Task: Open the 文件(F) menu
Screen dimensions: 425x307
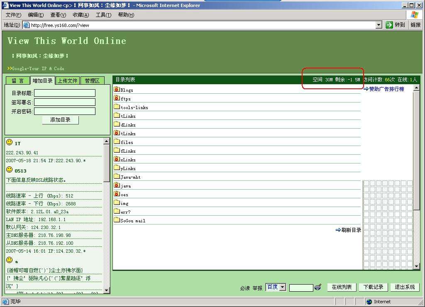Action: pyautogui.click(x=13, y=15)
